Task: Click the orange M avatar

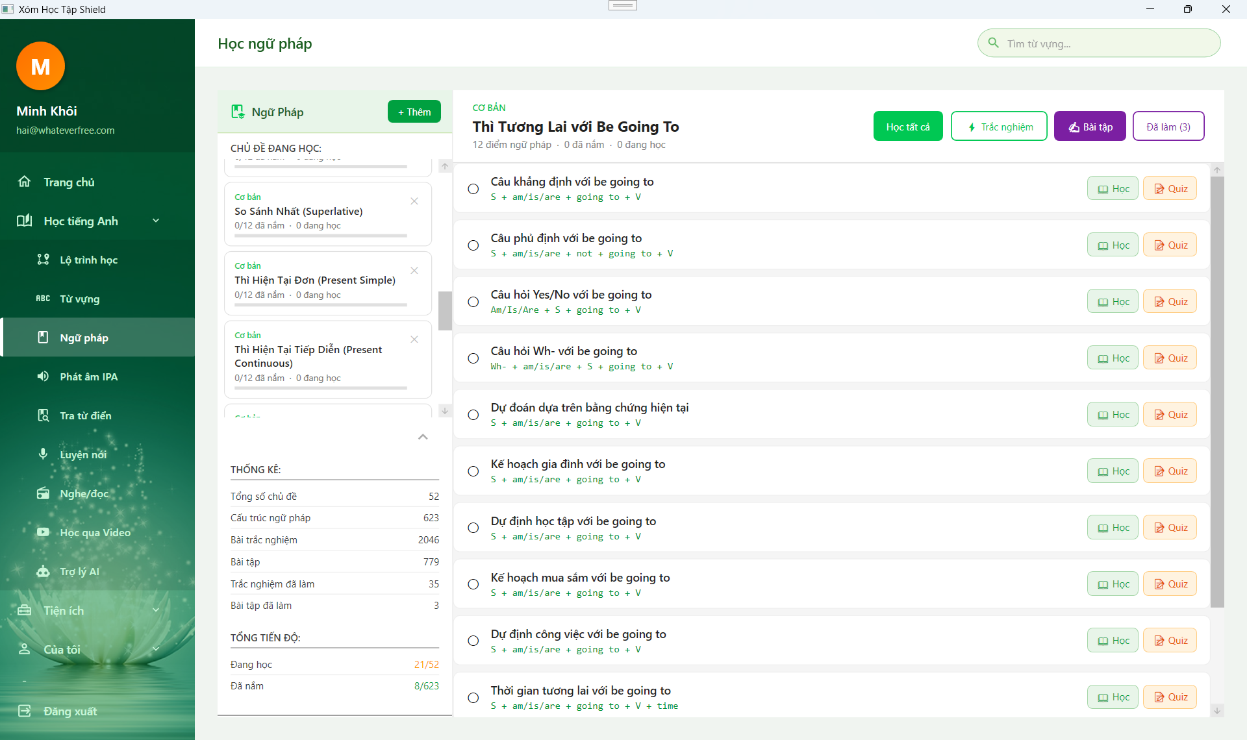Action: (40, 66)
